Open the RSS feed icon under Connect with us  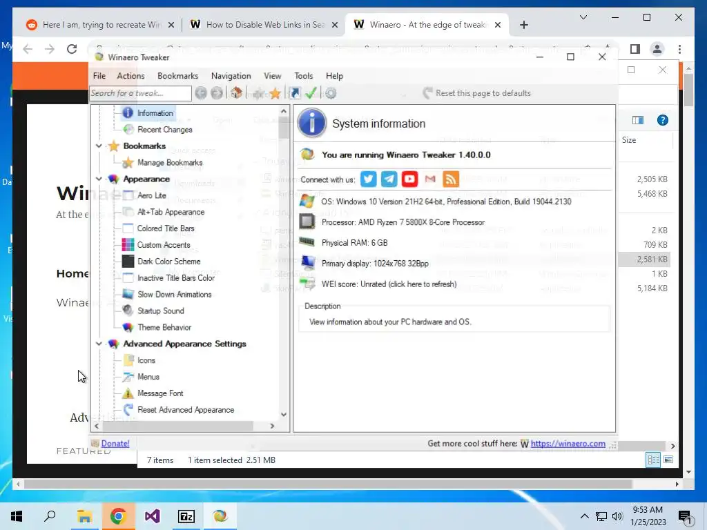(451, 179)
